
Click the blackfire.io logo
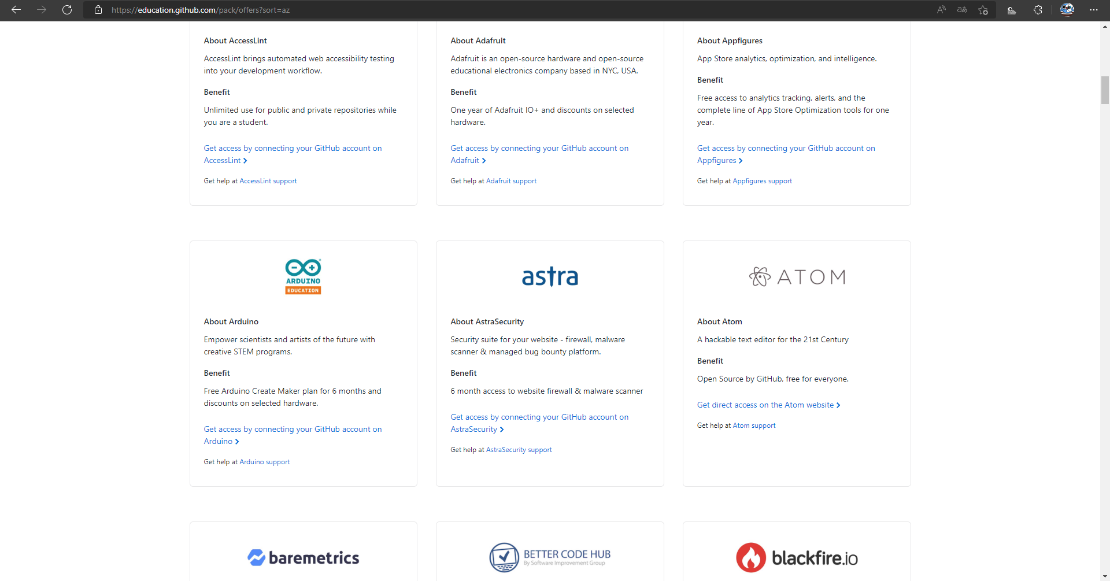797,557
